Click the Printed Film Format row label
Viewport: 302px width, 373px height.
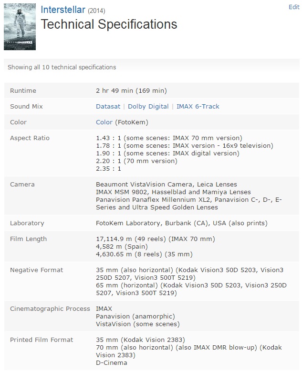[42, 340]
